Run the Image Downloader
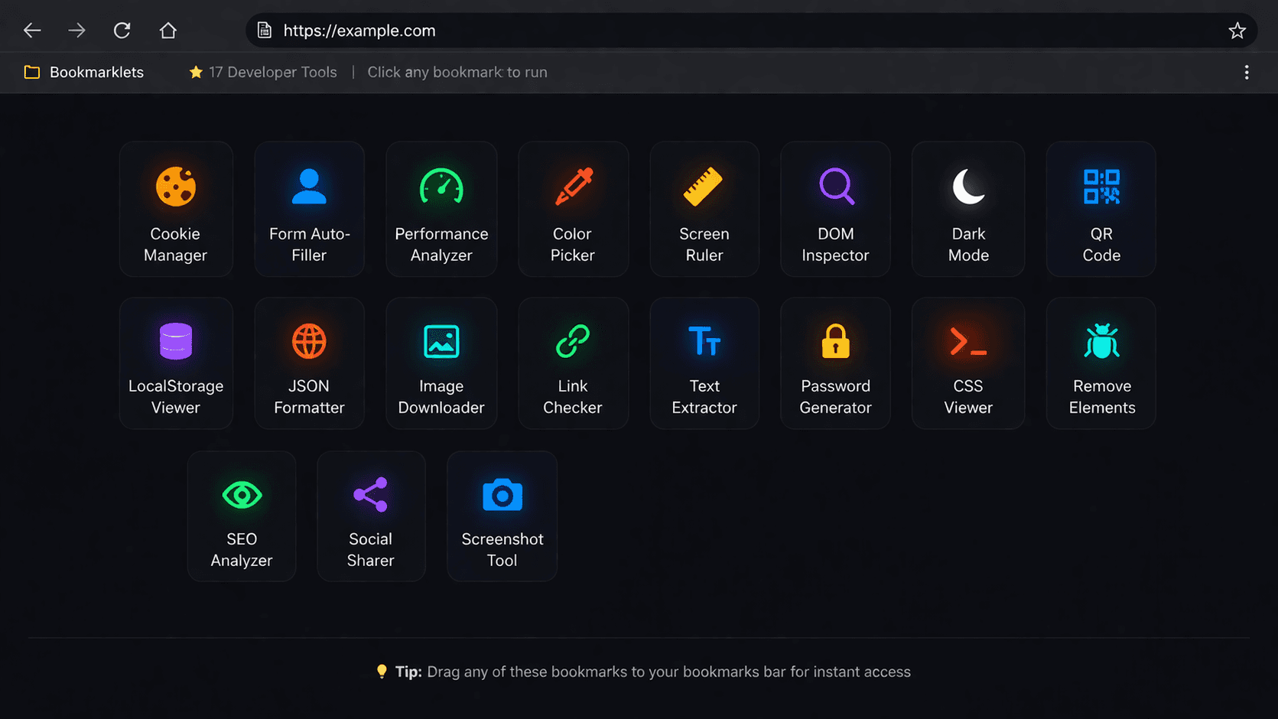The image size is (1278, 719). pos(441,363)
